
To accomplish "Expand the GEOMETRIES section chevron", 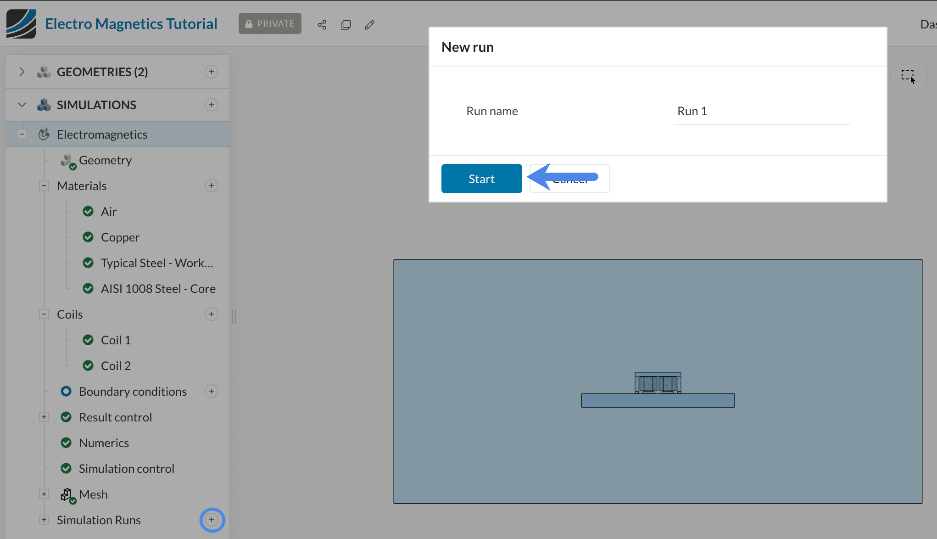I will point(22,72).
